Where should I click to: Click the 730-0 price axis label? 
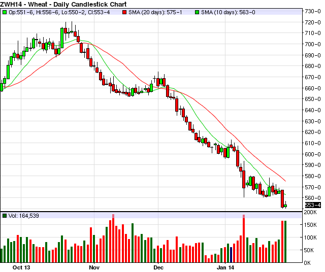coord(313,11)
